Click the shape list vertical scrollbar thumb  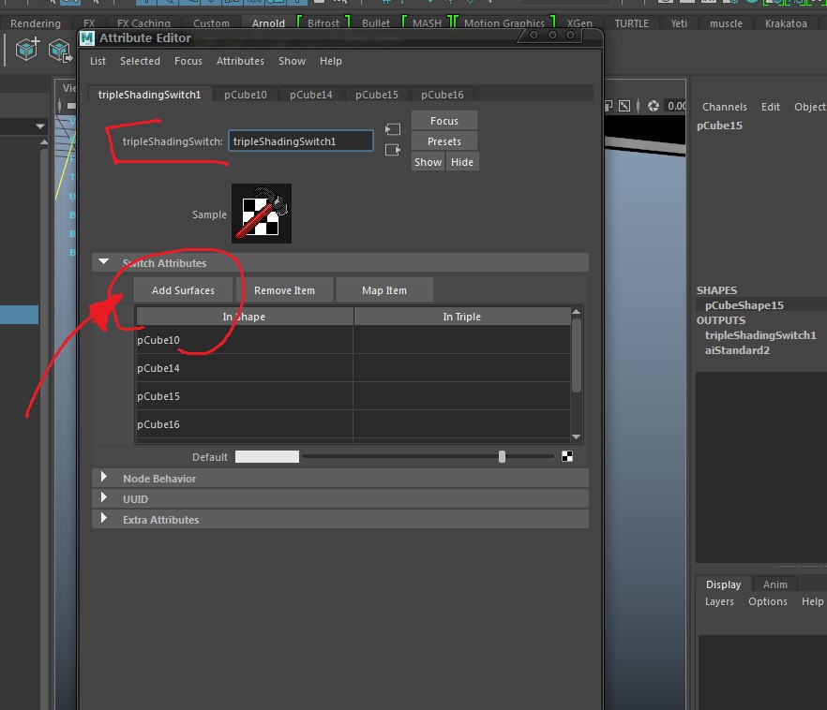coord(577,356)
